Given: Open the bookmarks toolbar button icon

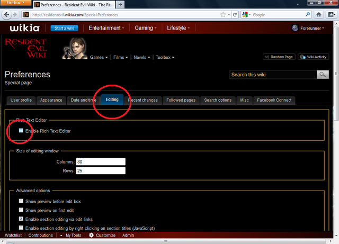Looking at the screenshot, I should (331, 15).
